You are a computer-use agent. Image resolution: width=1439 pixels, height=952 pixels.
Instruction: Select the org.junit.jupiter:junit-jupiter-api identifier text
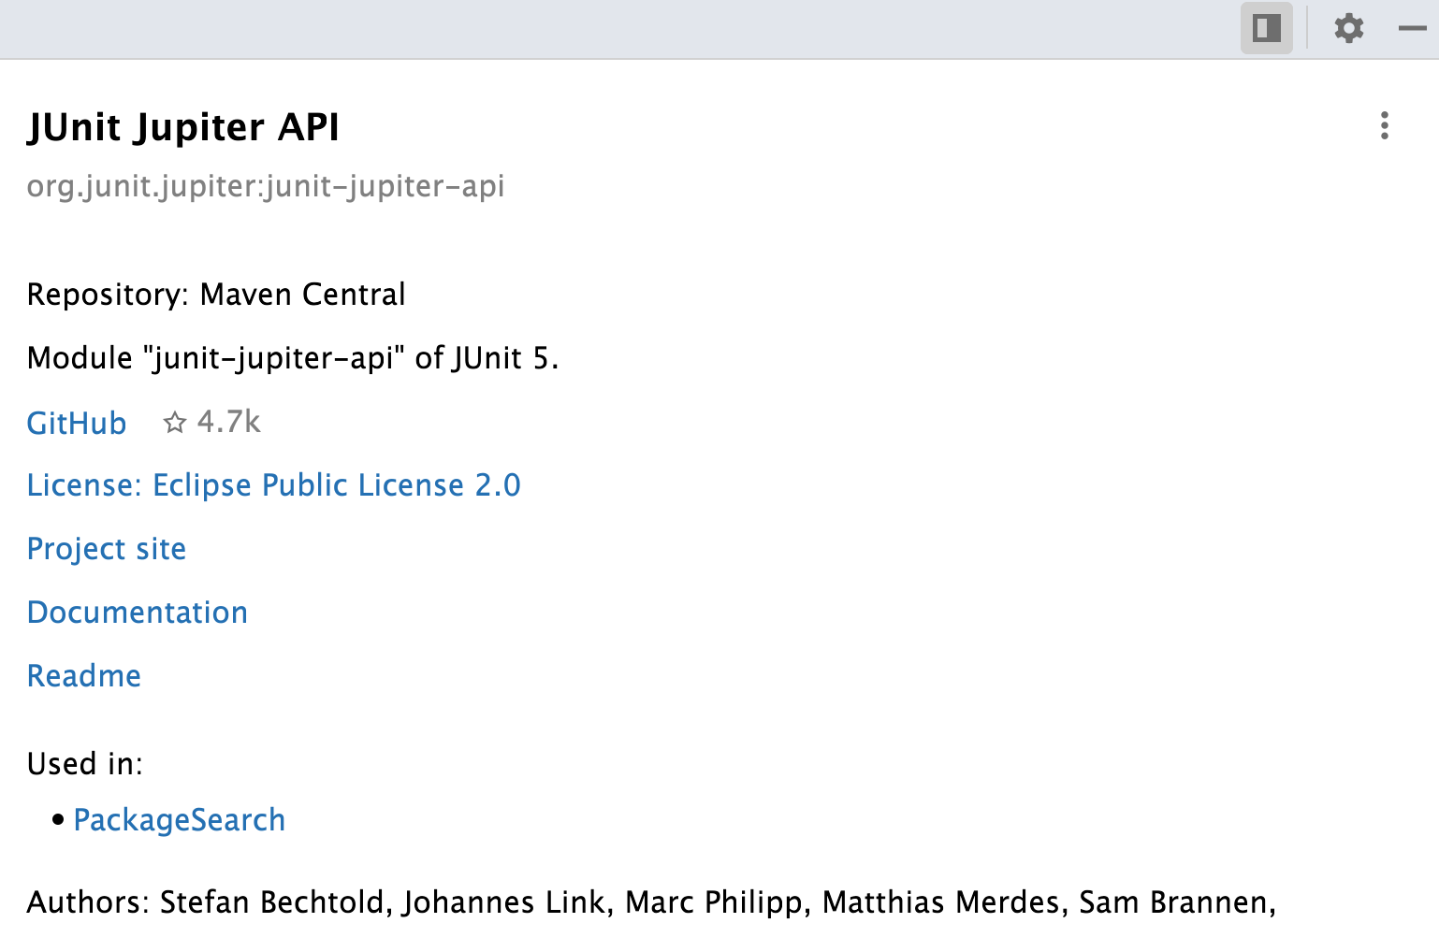coord(266,186)
